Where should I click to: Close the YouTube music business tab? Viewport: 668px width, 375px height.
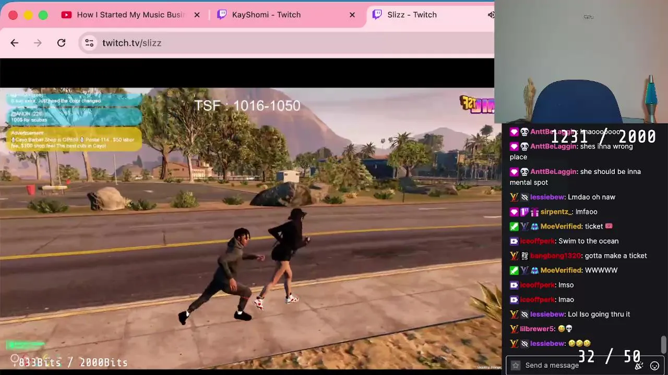(x=197, y=15)
